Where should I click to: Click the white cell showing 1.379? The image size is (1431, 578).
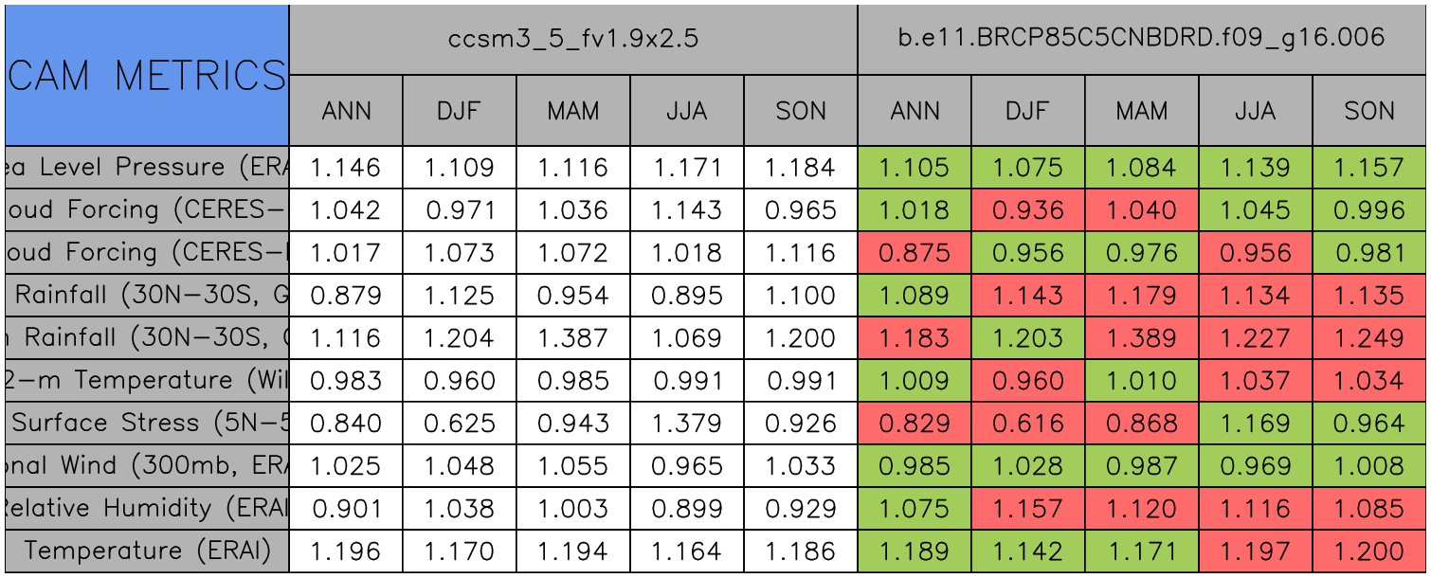pyautogui.click(x=687, y=424)
